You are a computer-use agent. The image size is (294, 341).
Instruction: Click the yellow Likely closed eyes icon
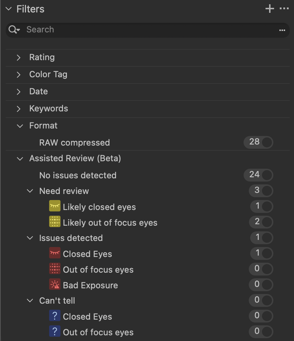[55, 206]
